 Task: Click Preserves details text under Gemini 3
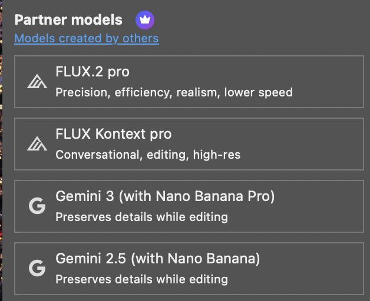tap(141, 217)
